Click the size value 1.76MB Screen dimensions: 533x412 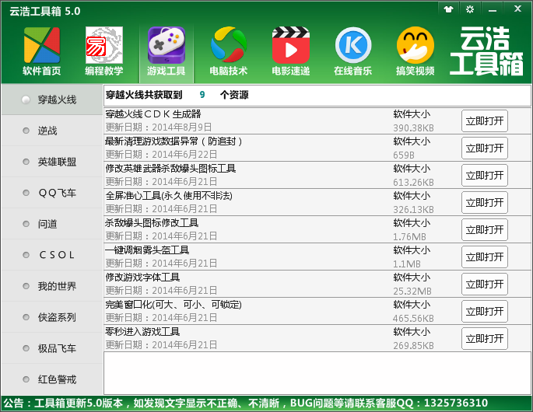409,237
